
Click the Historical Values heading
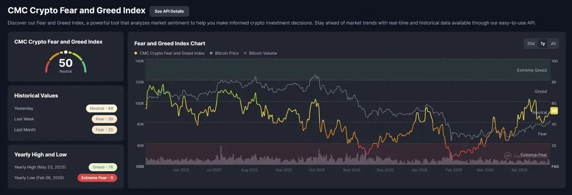36,95
